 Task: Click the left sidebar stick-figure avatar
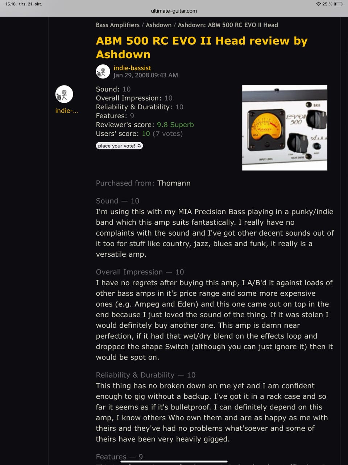pos(64,94)
